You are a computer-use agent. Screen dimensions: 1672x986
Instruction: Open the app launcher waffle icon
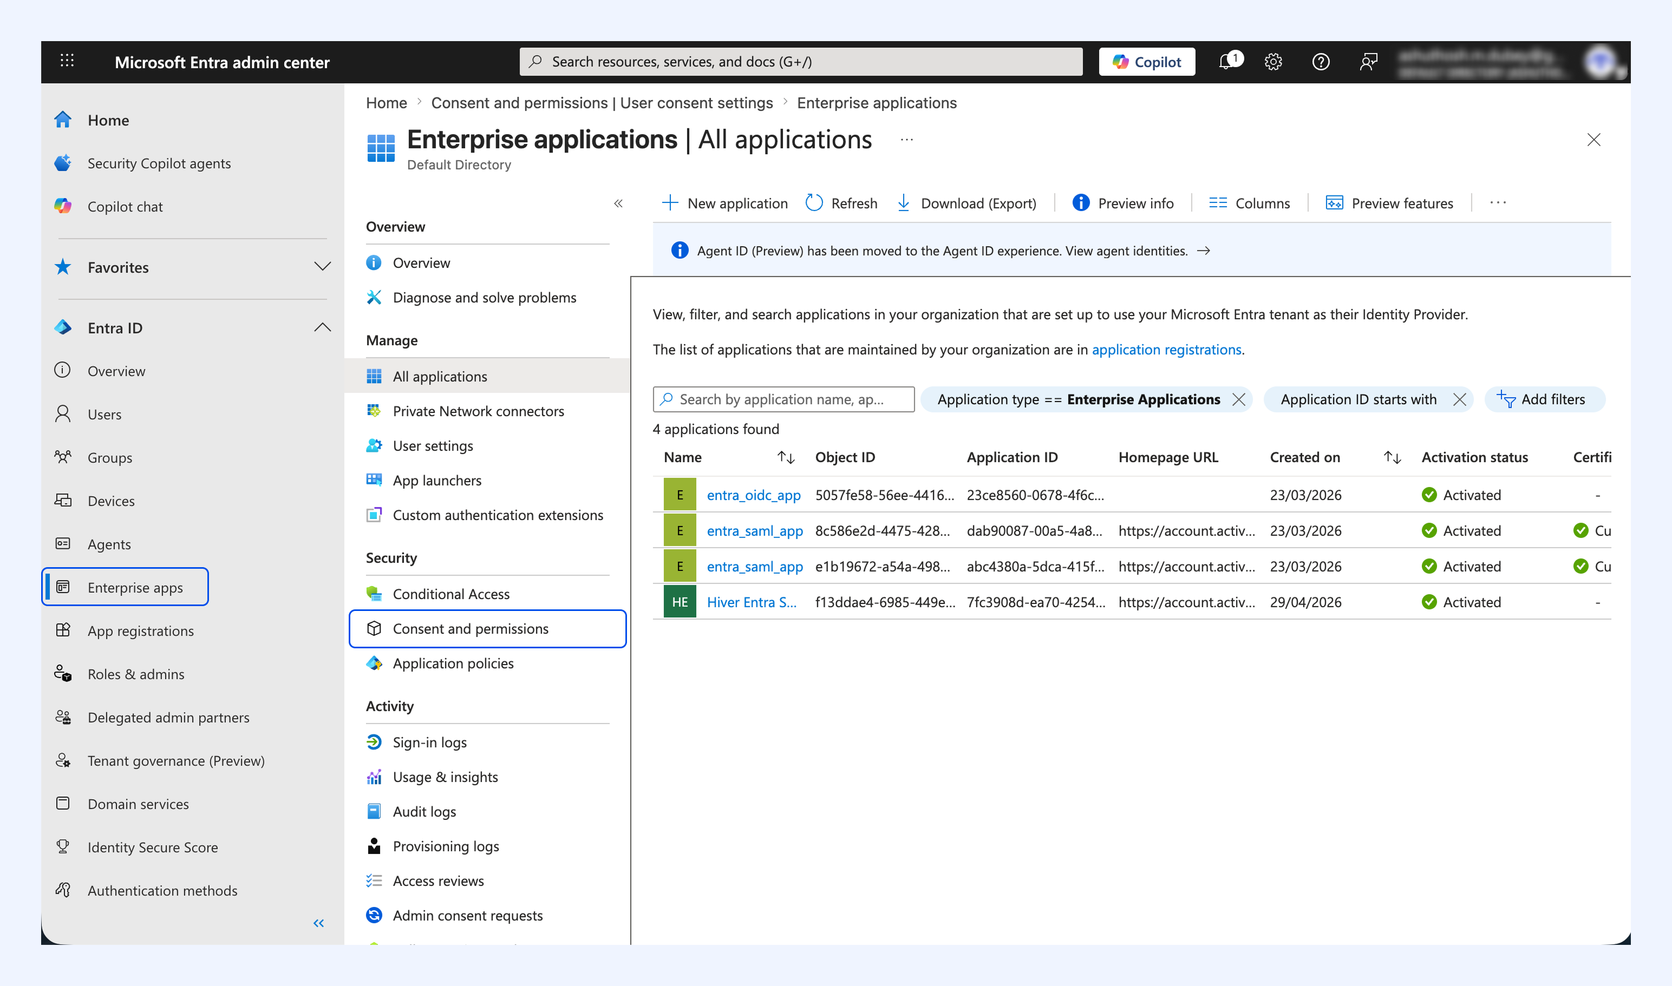pyautogui.click(x=67, y=61)
